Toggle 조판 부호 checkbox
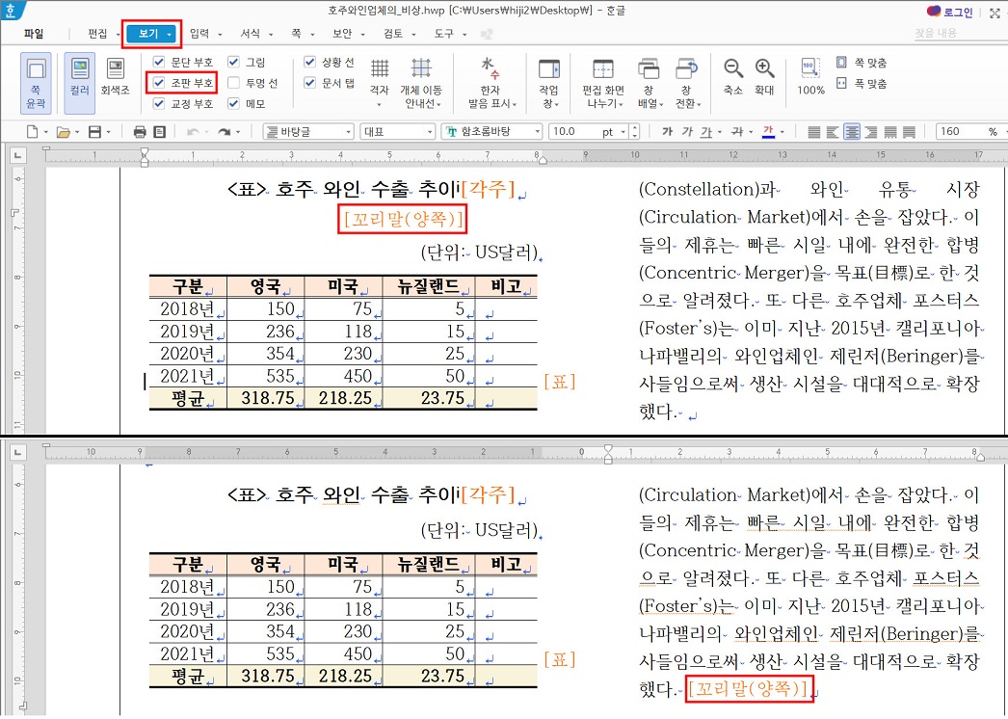 pos(159,82)
